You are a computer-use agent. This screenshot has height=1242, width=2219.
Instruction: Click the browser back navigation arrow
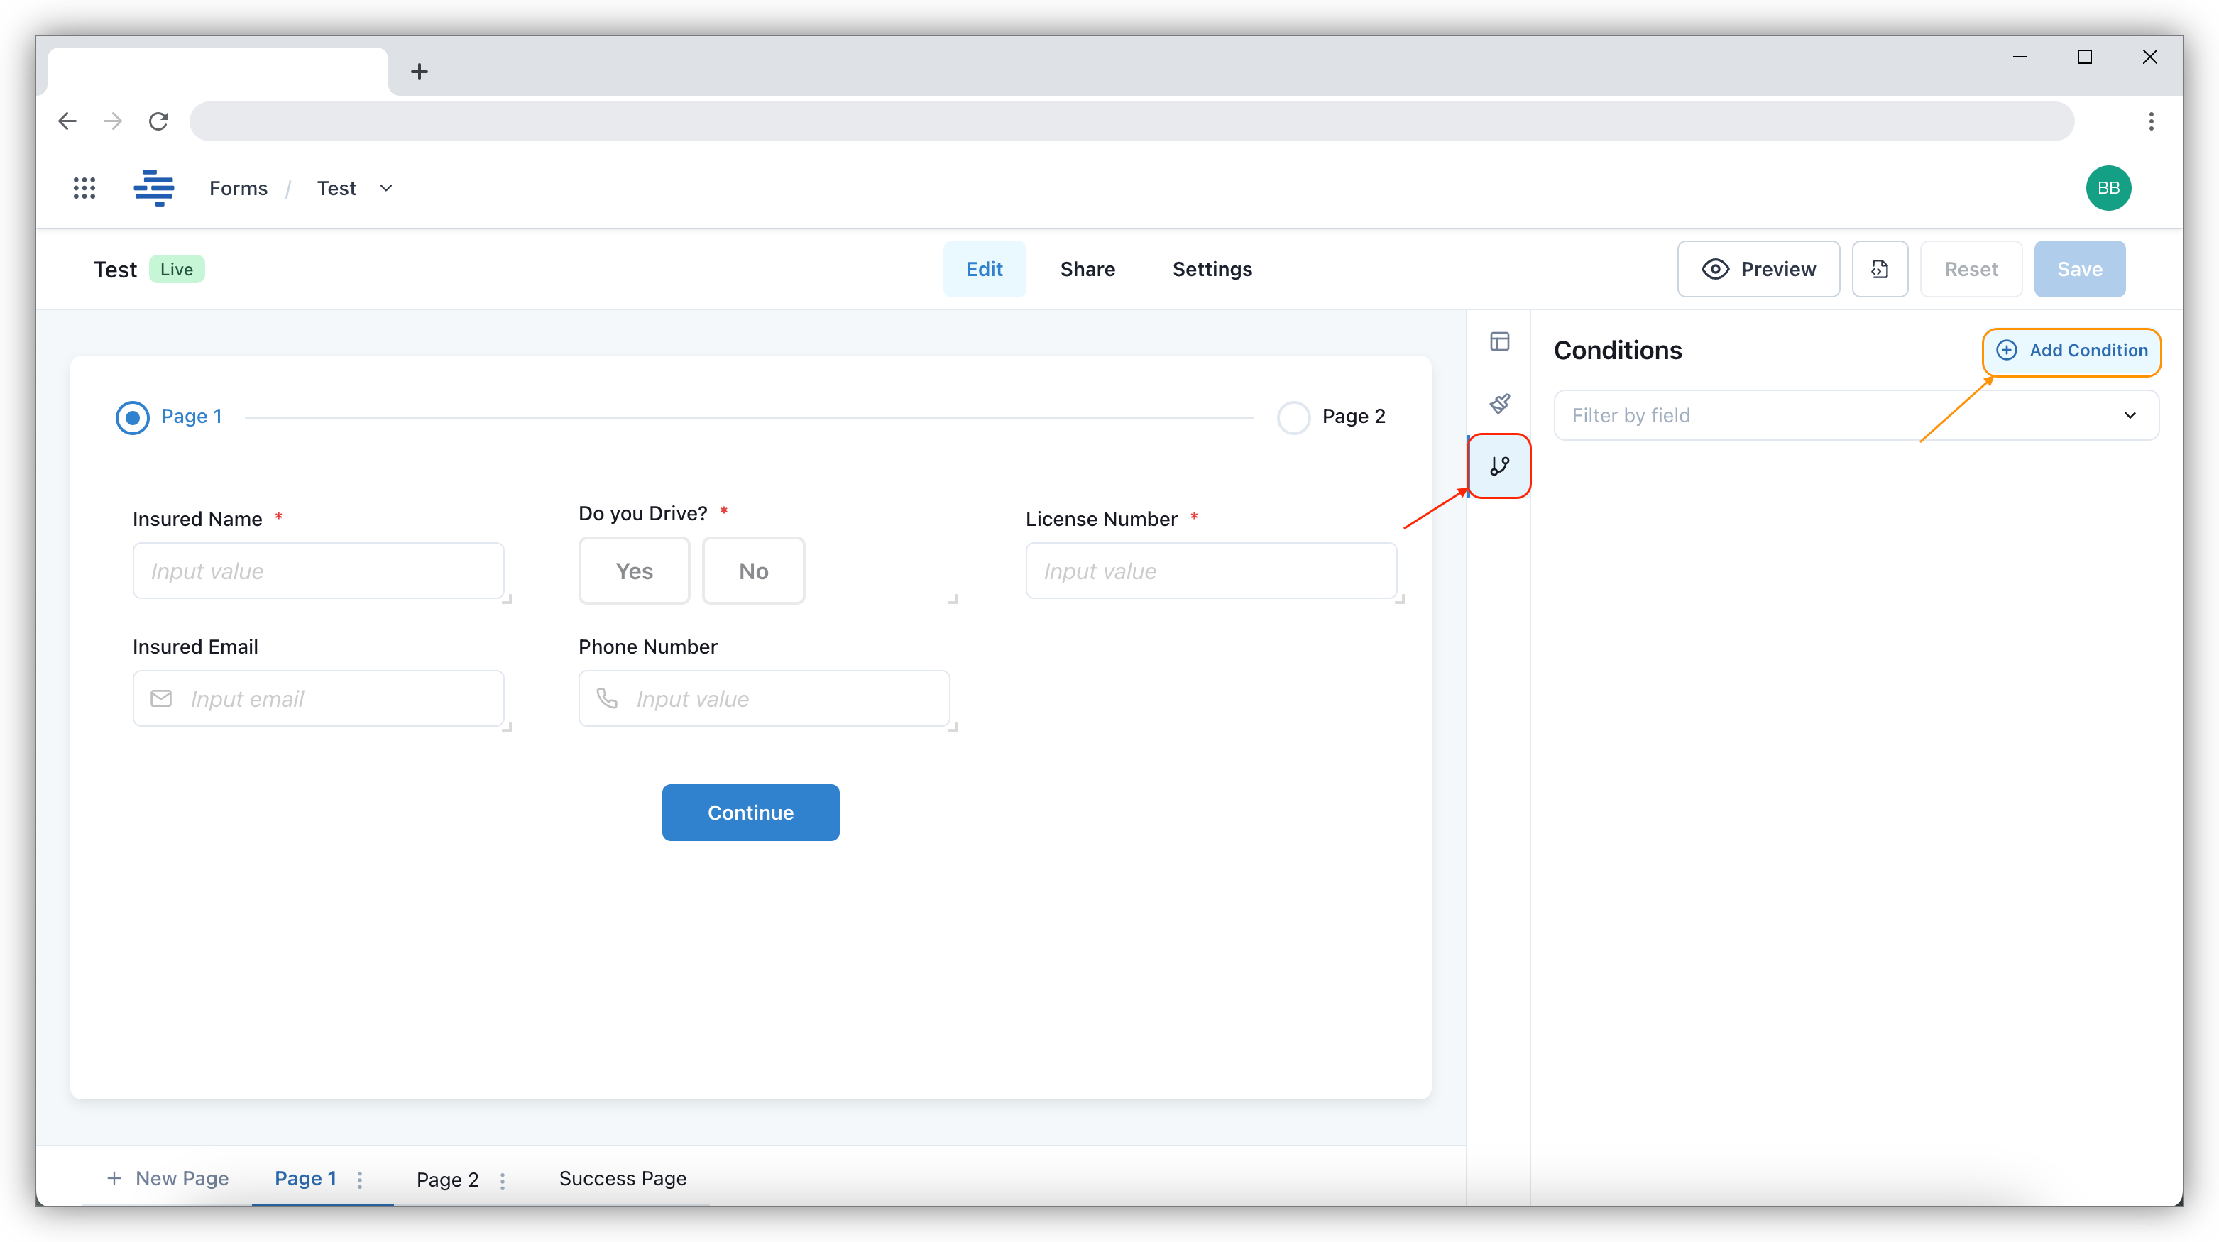click(67, 122)
